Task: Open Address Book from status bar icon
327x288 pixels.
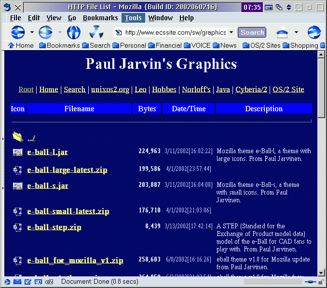Action: tap(38, 282)
